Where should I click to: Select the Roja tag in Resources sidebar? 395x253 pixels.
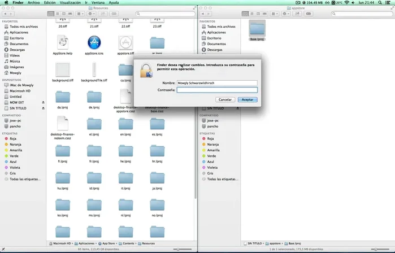point(13,139)
